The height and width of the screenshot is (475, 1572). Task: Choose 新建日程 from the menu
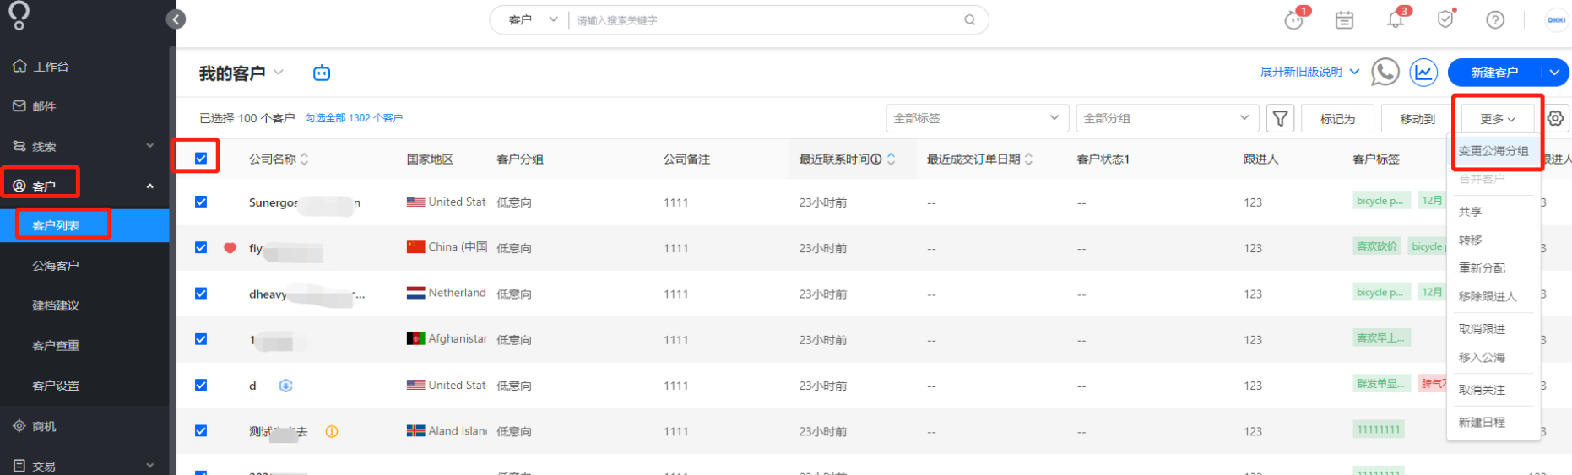(1493, 423)
